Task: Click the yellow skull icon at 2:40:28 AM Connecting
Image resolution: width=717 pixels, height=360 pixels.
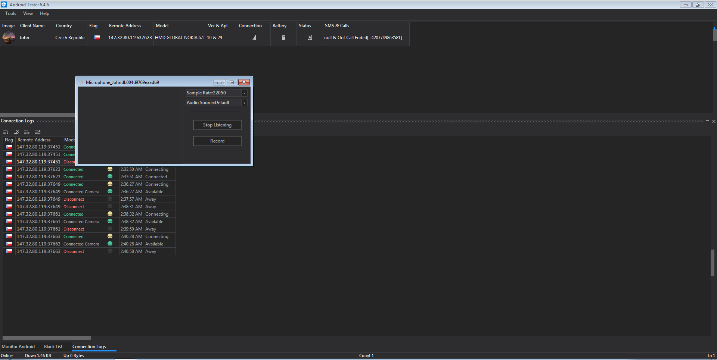Action: tap(110, 237)
